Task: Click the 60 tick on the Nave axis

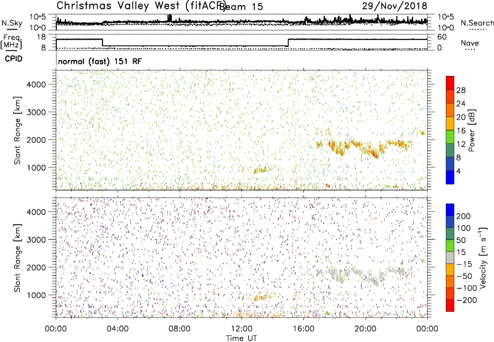Action: pos(442,37)
